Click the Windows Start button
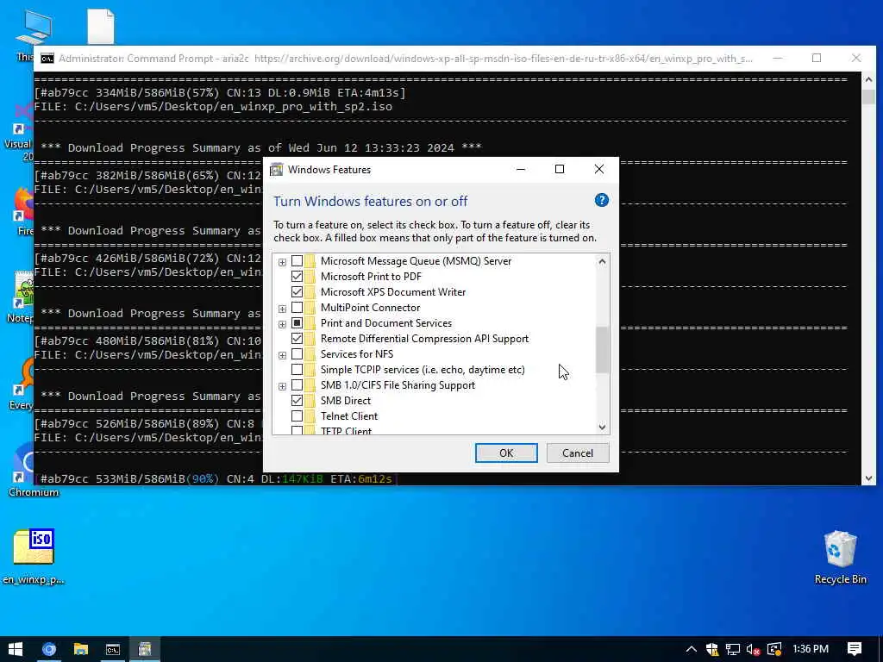The width and height of the screenshot is (883, 662). [16, 649]
